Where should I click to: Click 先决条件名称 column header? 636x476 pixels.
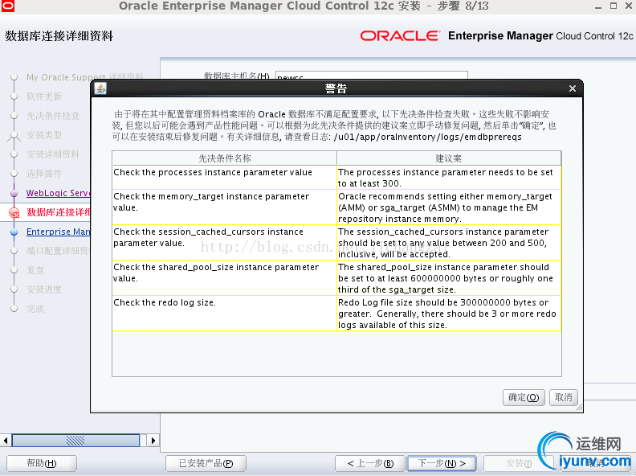(224, 158)
